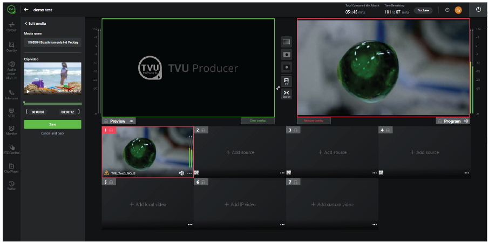Open the orange user avatar
The width and height of the screenshot is (488, 242).
[458, 10]
